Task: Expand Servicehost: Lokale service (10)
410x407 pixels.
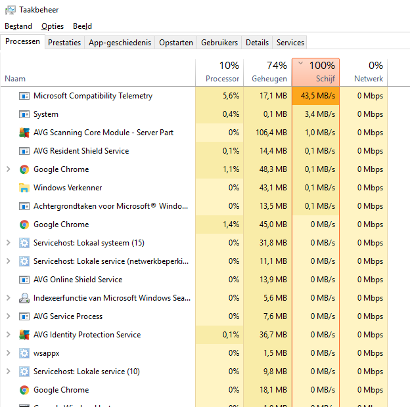Action: (x=9, y=371)
